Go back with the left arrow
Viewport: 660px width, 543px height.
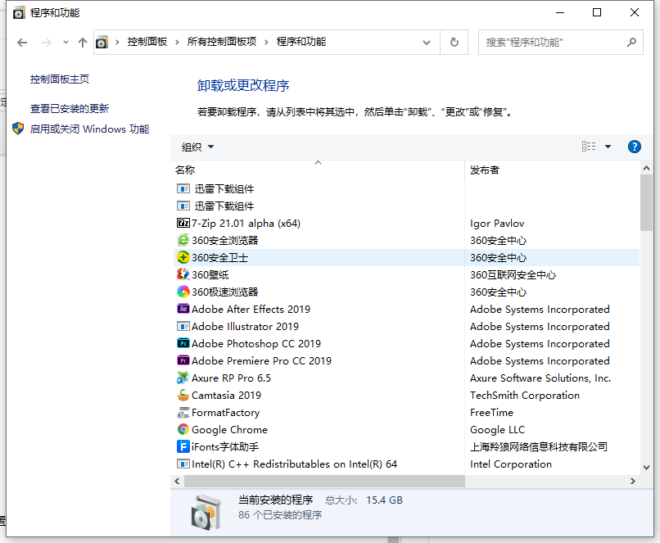[22, 42]
